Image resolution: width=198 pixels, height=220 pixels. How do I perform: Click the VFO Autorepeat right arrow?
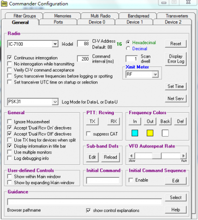pos(184,156)
